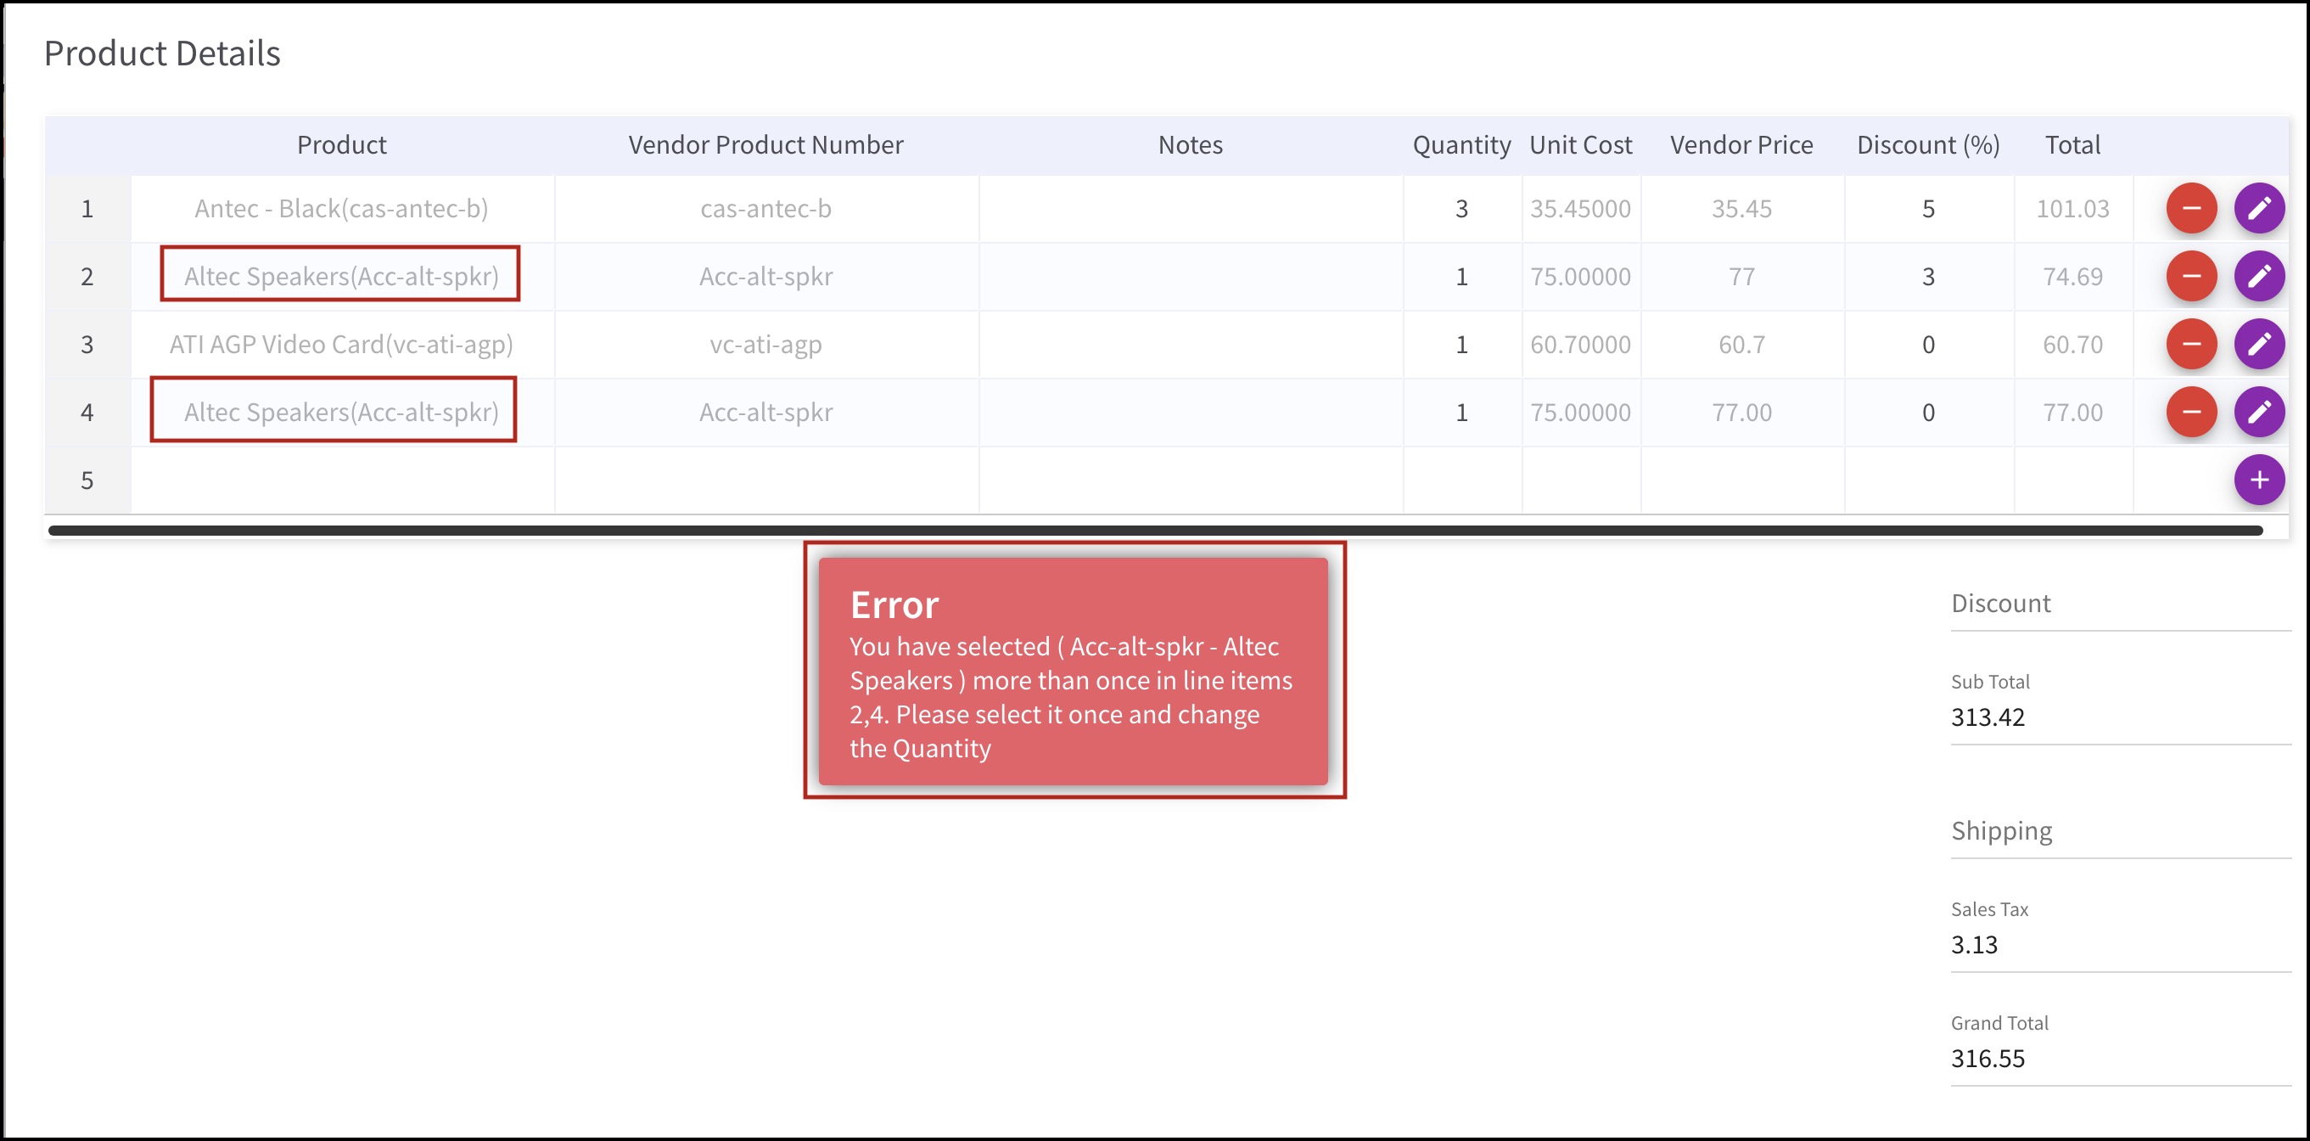Remove duplicate Altec Speakers in row 4
Viewport: 2310px width, 1141px height.
pos(2190,412)
